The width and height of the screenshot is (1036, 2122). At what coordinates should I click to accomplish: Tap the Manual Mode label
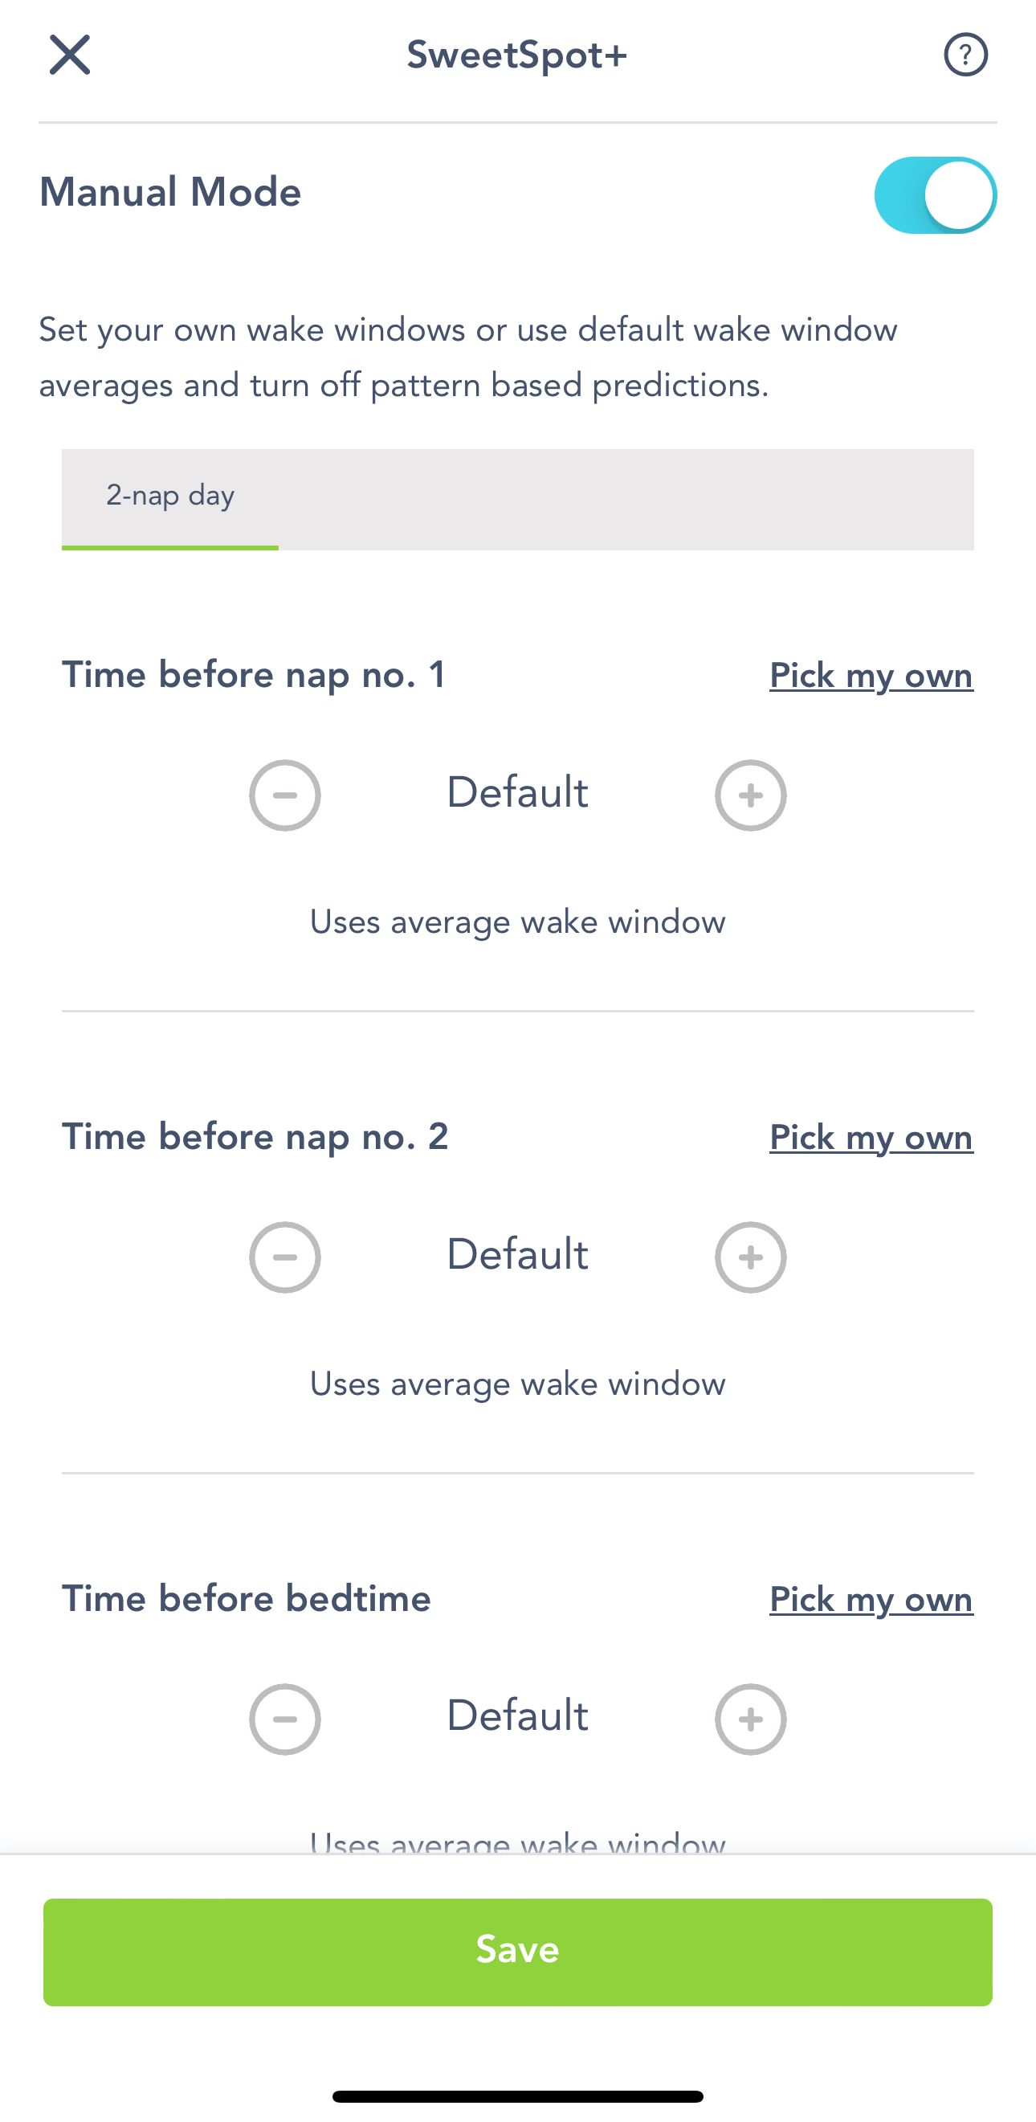tap(170, 192)
